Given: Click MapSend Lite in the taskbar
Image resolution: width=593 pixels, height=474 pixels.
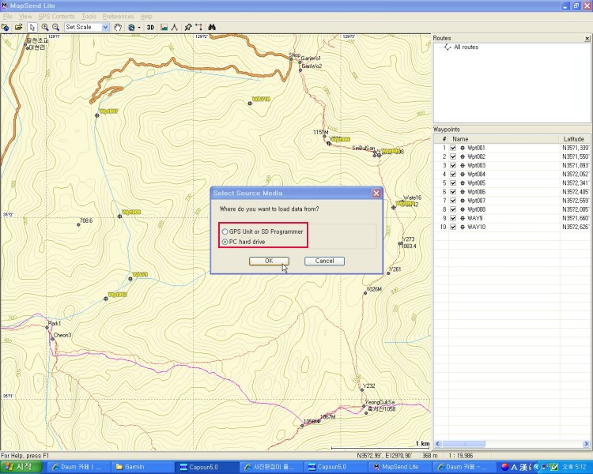Looking at the screenshot, I should [399, 467].
